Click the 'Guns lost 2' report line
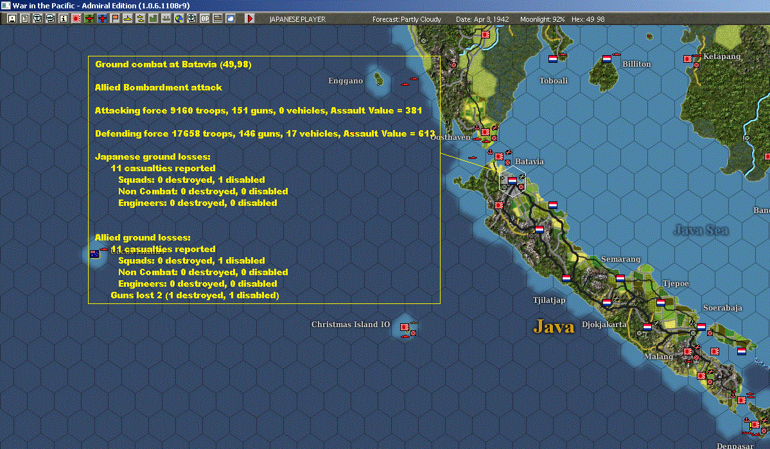The width and height of the screenshot is (770, 449). [195, 296]
